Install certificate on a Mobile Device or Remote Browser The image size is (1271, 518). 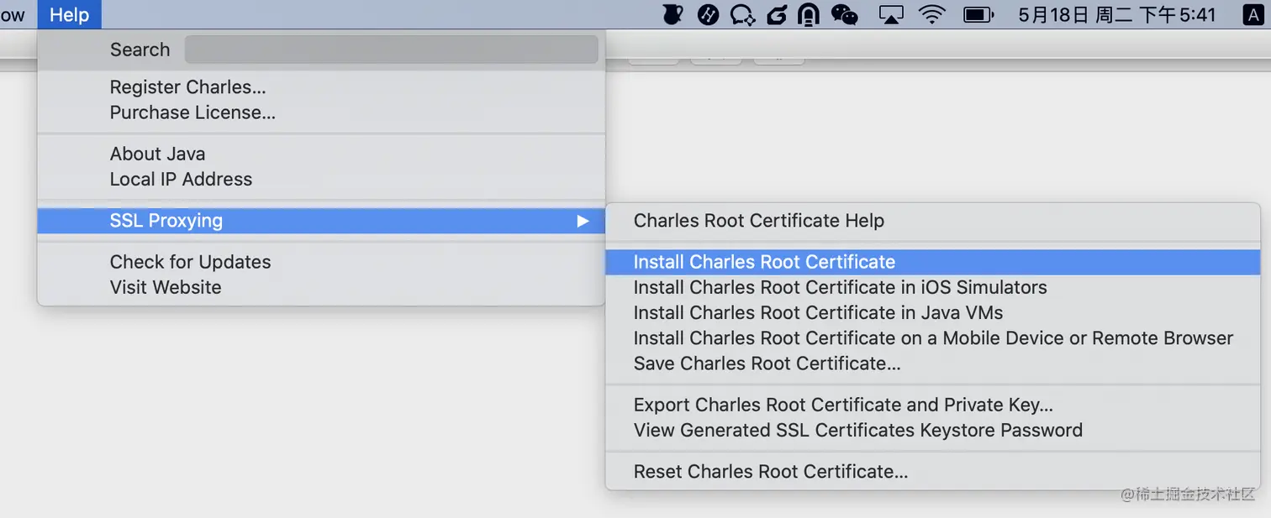click(x=933, y=337)
